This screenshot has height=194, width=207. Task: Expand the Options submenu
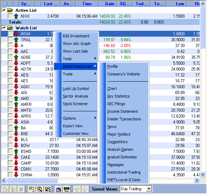76,118
